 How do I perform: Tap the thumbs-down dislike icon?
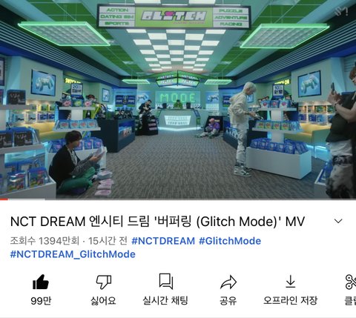(104, 282)
